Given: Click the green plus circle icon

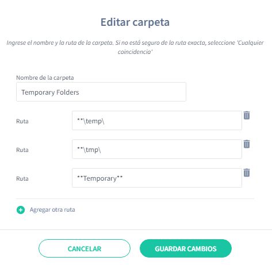Looking at the screenshot, I should [21, 210].
